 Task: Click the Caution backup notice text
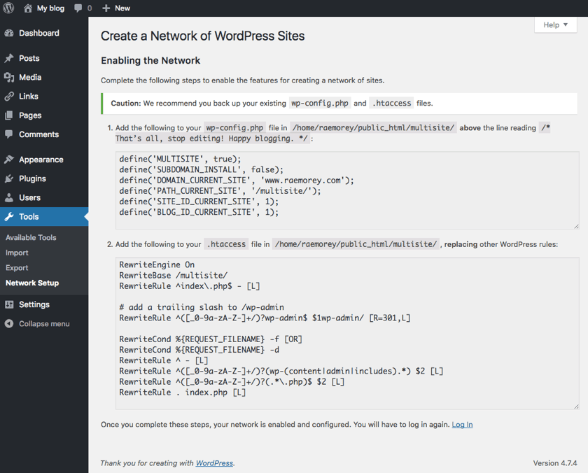[272, 103]
